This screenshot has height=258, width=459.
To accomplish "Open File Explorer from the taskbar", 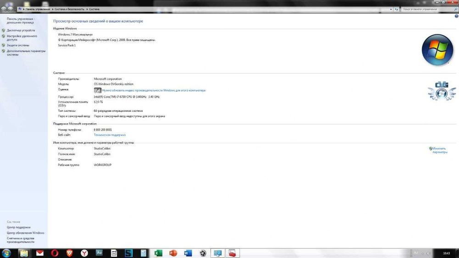I will tap(24, 253).
